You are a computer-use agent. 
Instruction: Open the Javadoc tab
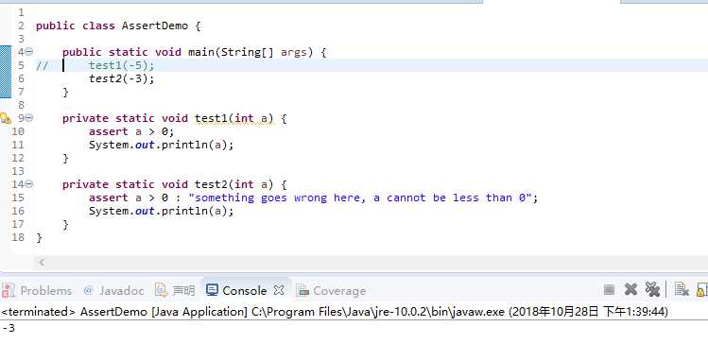(x=113, y=291)
